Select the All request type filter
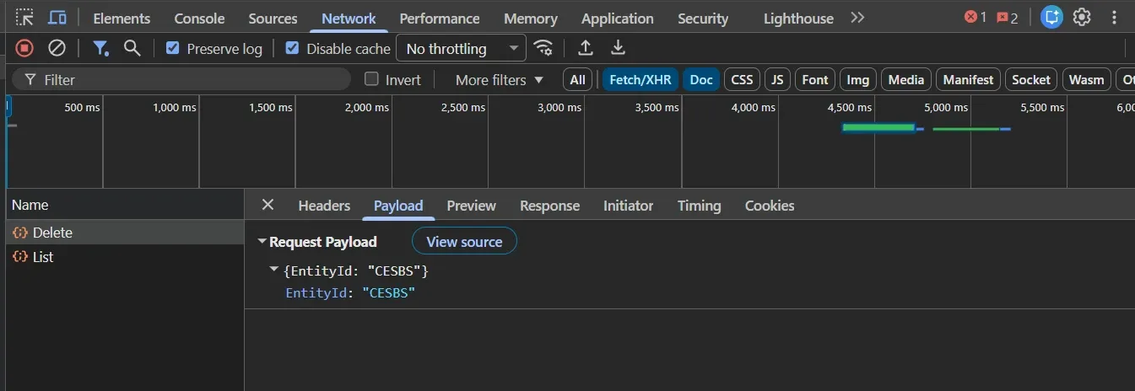Screen dimensions: 1135x391 577,80
